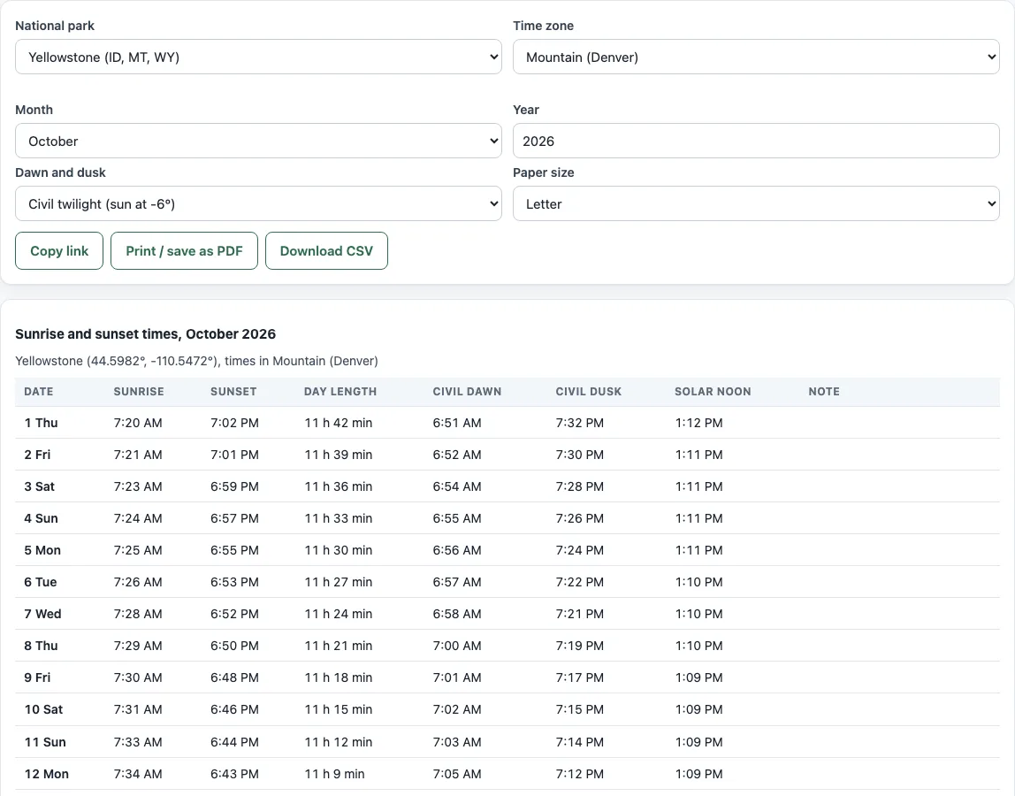1015x796 pixels.
Task: Click the Year input field
Action: click(x=756, y=142)
